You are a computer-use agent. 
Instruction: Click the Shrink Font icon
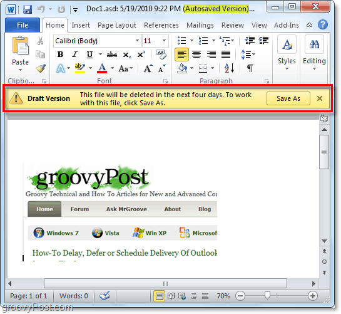point(162,68)
